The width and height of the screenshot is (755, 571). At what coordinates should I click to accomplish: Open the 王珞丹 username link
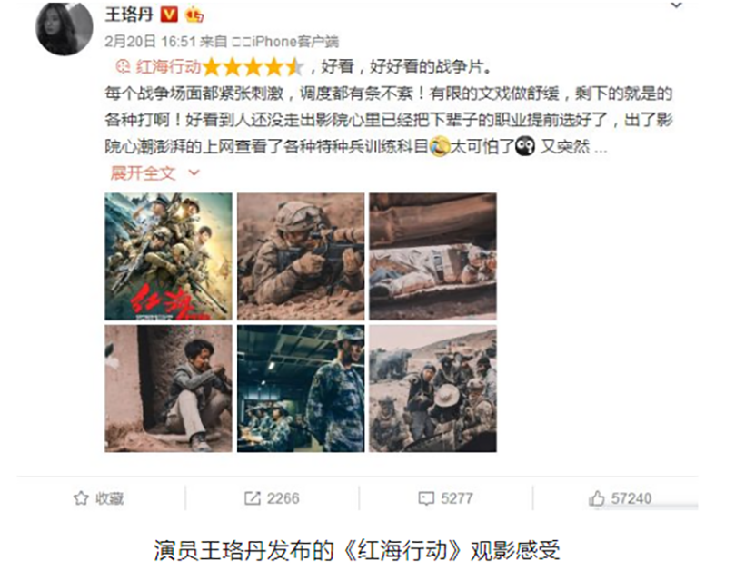129,15
